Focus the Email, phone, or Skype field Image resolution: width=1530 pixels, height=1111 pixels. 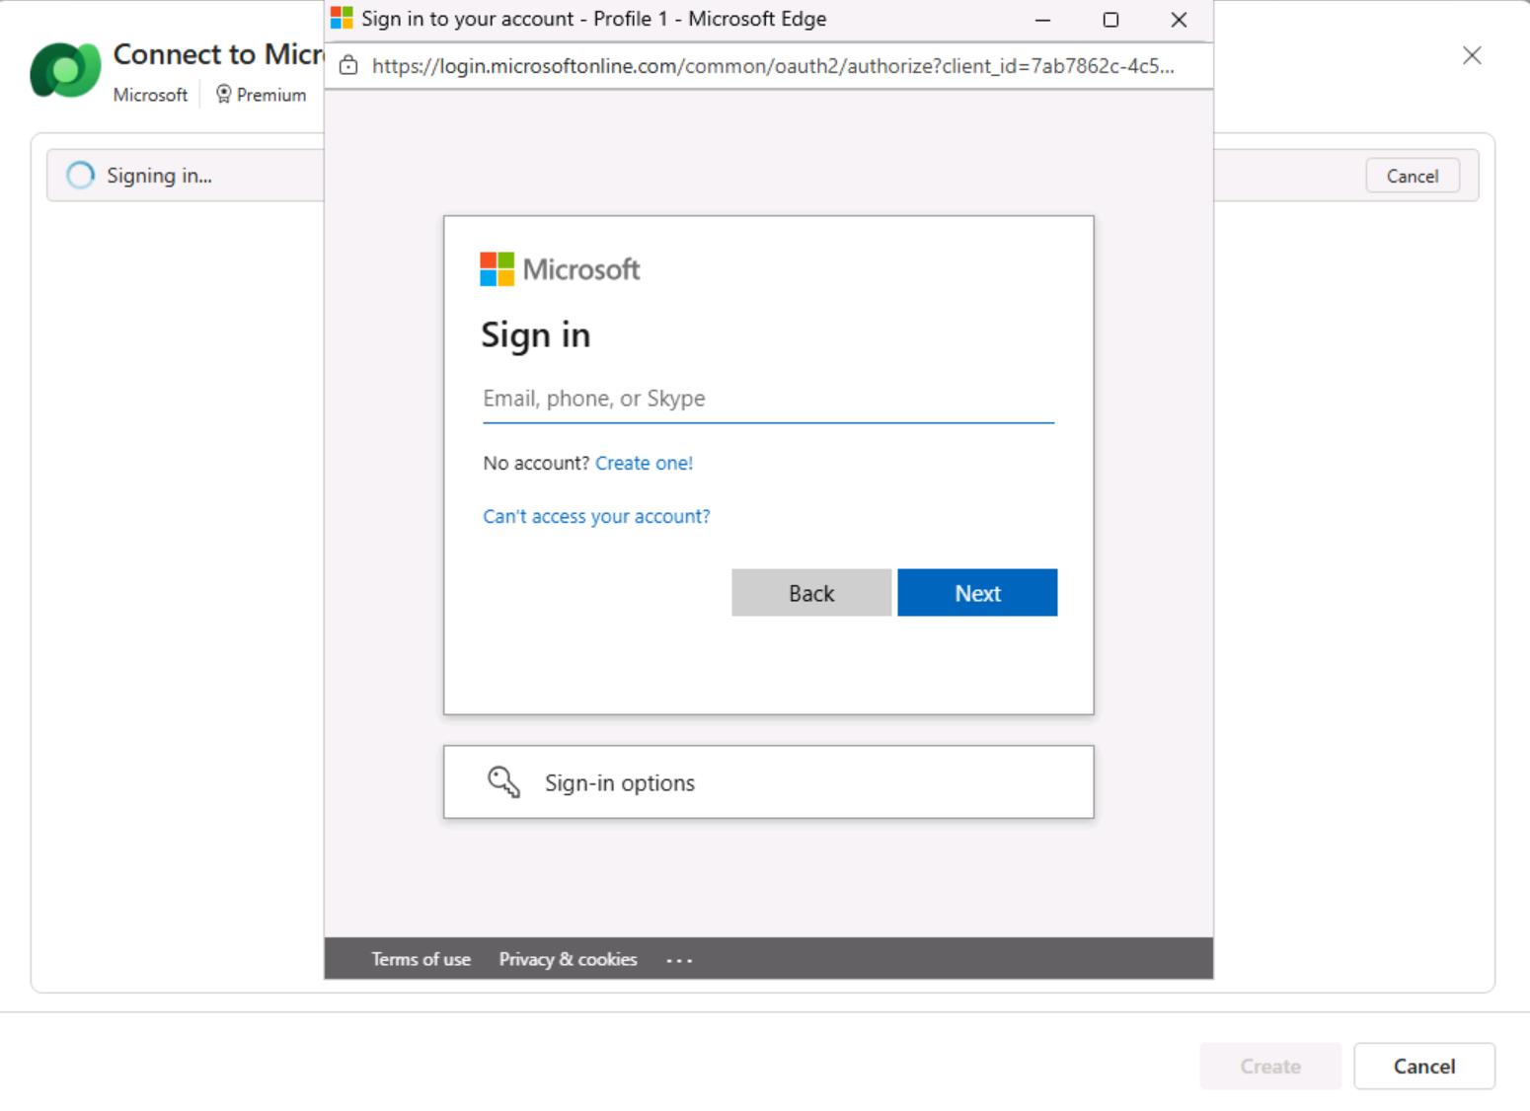click(x=768, y=399)
